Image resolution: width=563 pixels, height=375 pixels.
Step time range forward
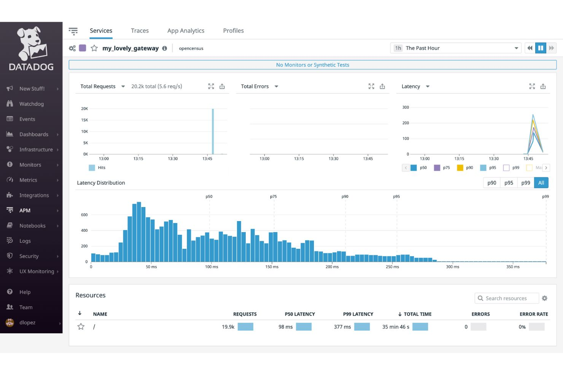pyautogui.click(x=552, y=48)
